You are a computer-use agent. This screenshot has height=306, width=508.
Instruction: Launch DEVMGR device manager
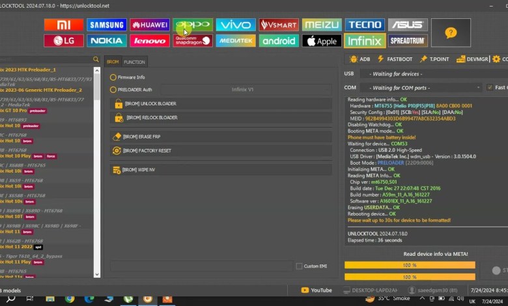(472, 59)
